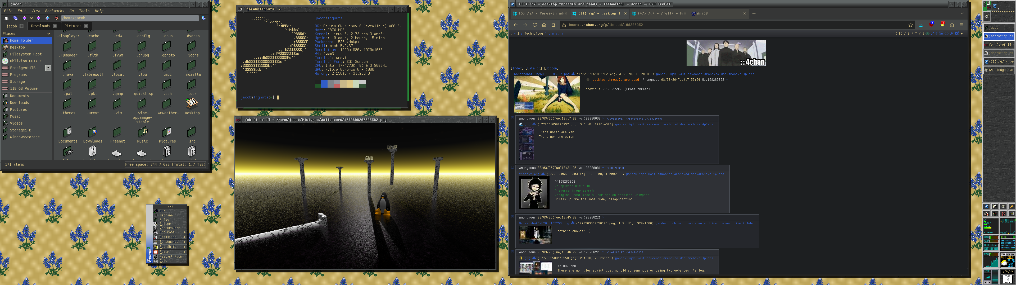Image resolution: width=1016 pixels, height=285 pixels.
Task: Click the blue color block in neofetch output
Action: click(x=324, y=83)
